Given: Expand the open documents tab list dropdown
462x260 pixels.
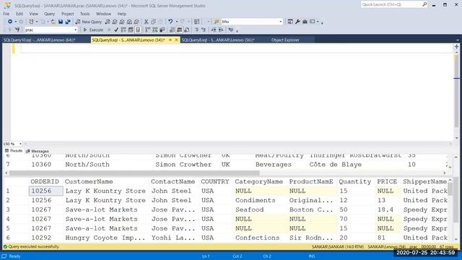Looking at the screenshot, I should [457, 40].
